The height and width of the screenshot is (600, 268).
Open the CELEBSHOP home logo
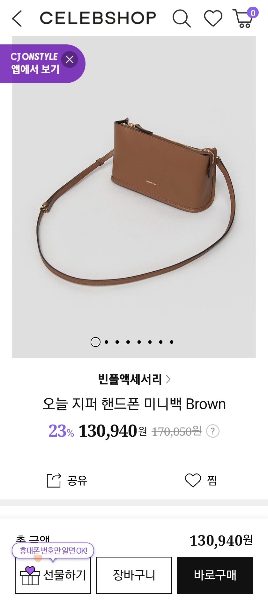[98, 18]
